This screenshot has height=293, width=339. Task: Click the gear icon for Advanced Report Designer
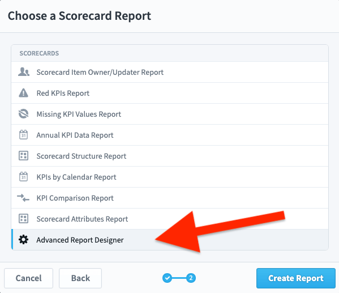23,240
